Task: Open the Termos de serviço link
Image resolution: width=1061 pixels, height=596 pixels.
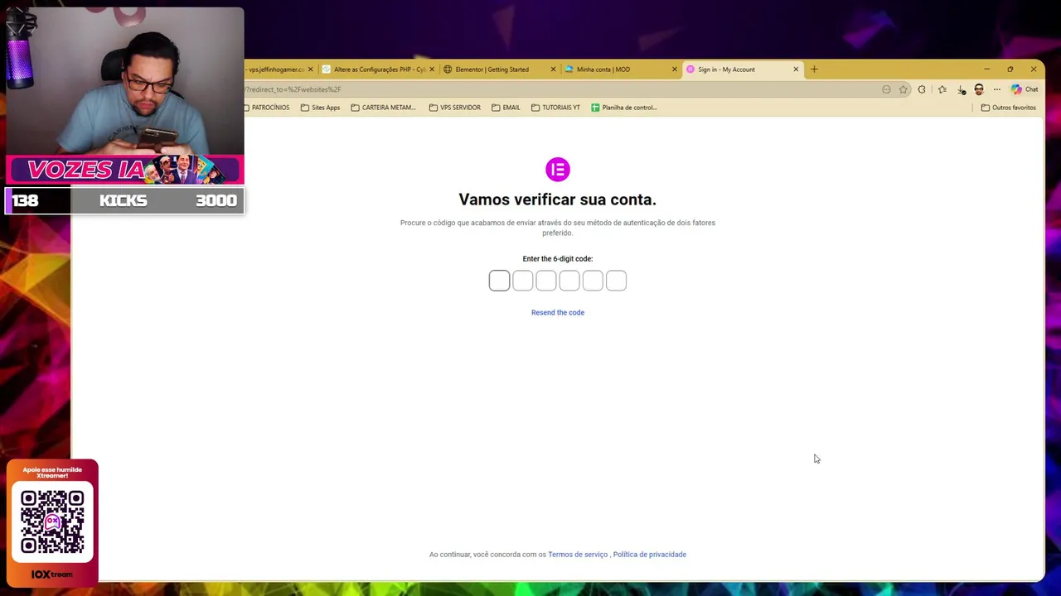Action: (578, 555)
